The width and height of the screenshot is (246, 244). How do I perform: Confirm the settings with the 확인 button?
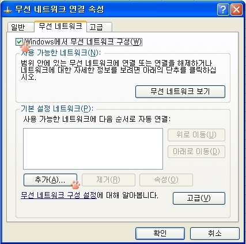[160, 234]
